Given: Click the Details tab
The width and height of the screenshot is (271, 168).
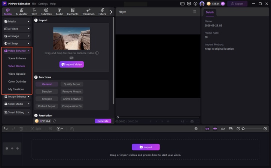Looking at the screenshot, I should point(210,12).
